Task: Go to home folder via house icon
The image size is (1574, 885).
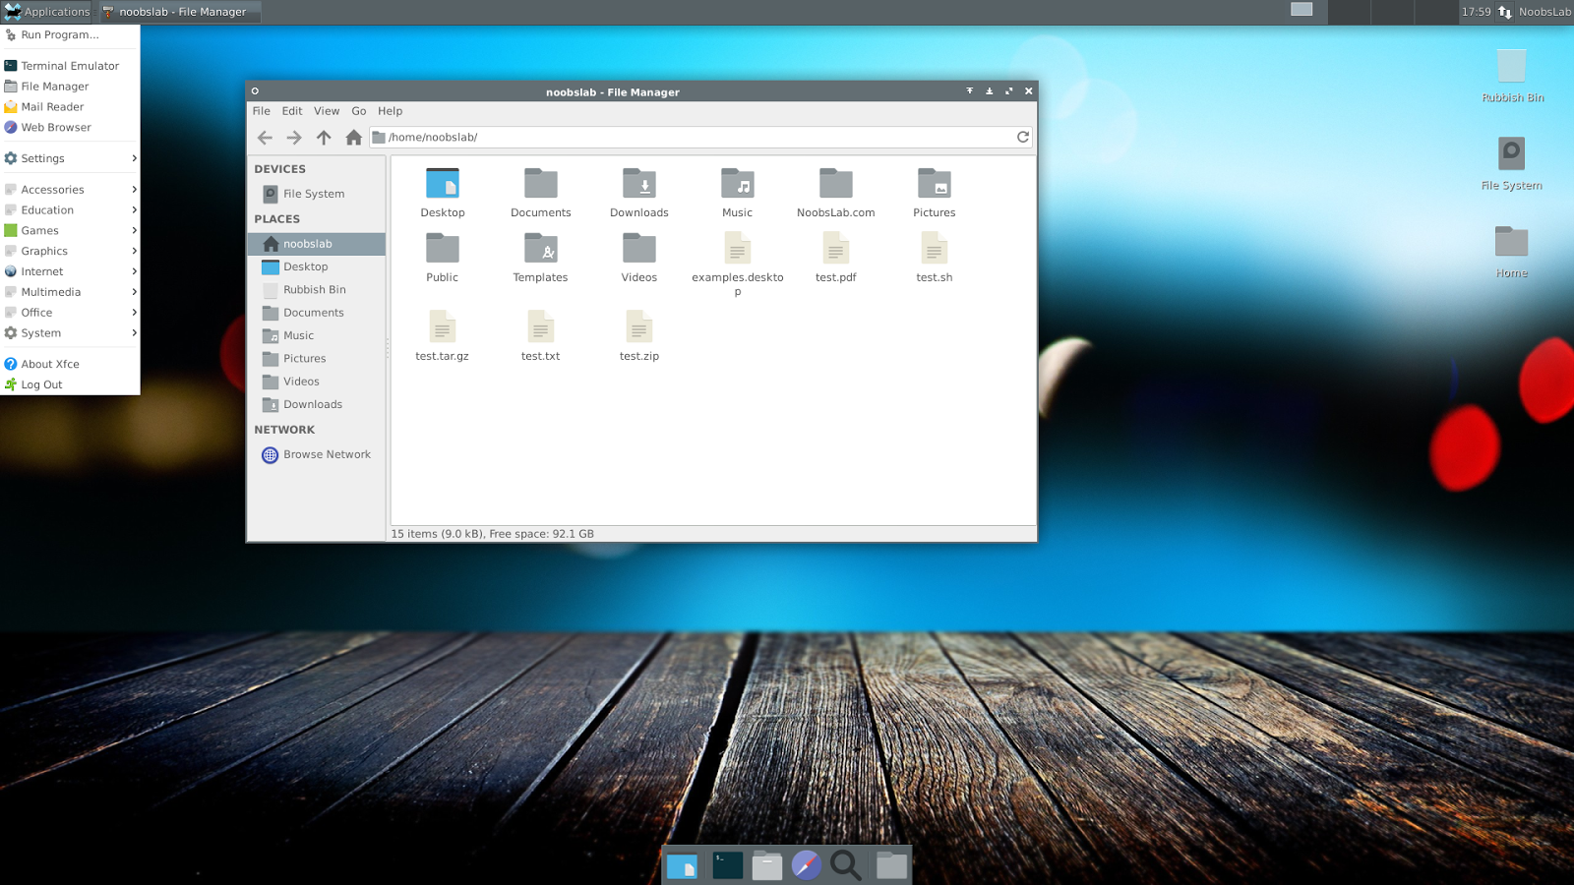Action: (x=353, y=138)
